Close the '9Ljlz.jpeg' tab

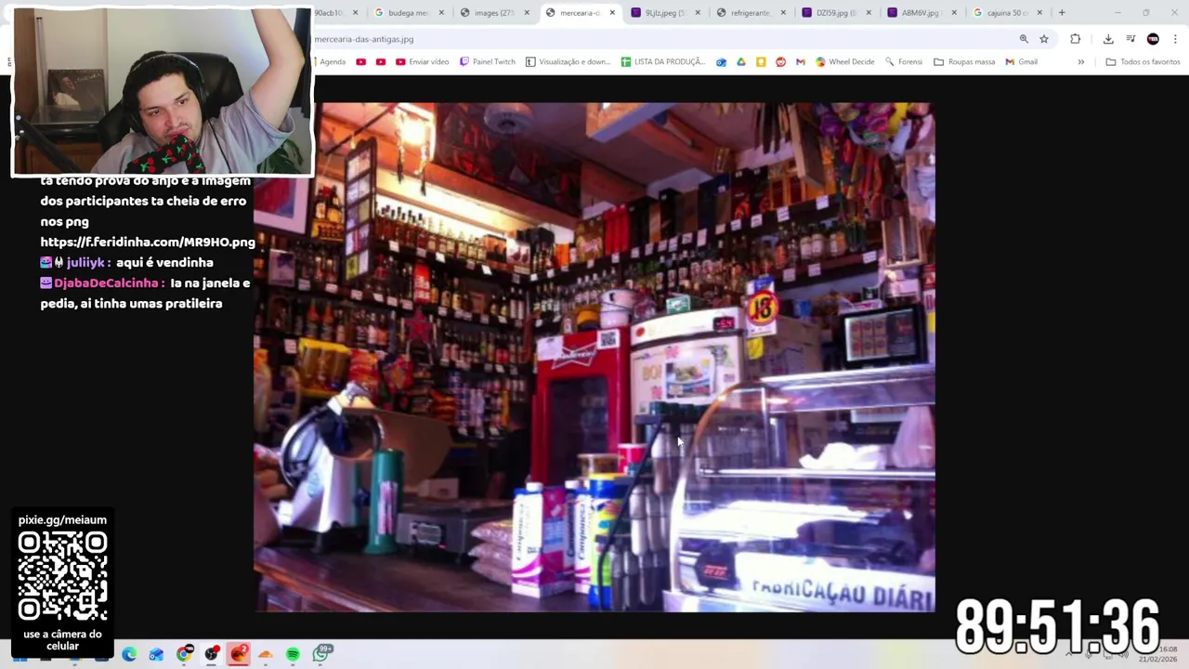click(698, 13)
